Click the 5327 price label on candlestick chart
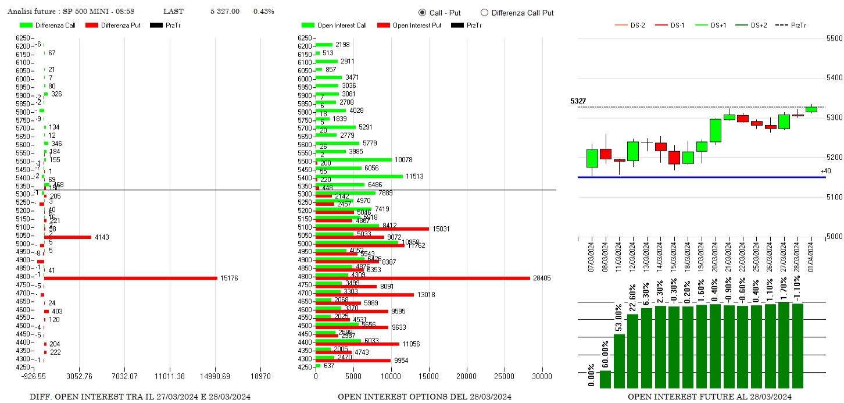This screenshot has height=403, width=844. pyautogui.click(x=578, y=101)
